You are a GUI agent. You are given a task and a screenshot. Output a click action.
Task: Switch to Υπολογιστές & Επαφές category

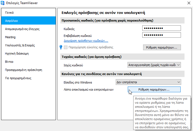[29, 45]
